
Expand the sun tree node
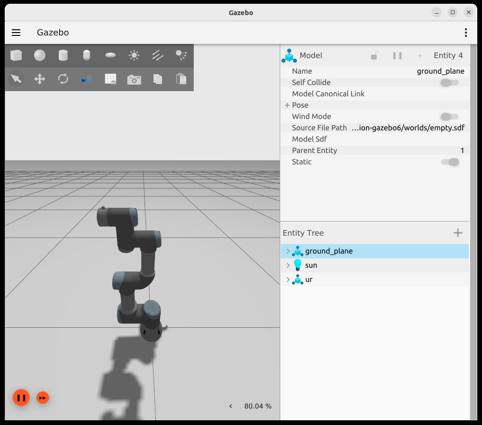[288, 265]
